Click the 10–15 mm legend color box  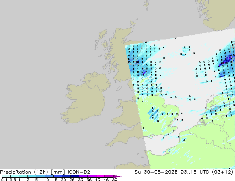pos(49,176)
